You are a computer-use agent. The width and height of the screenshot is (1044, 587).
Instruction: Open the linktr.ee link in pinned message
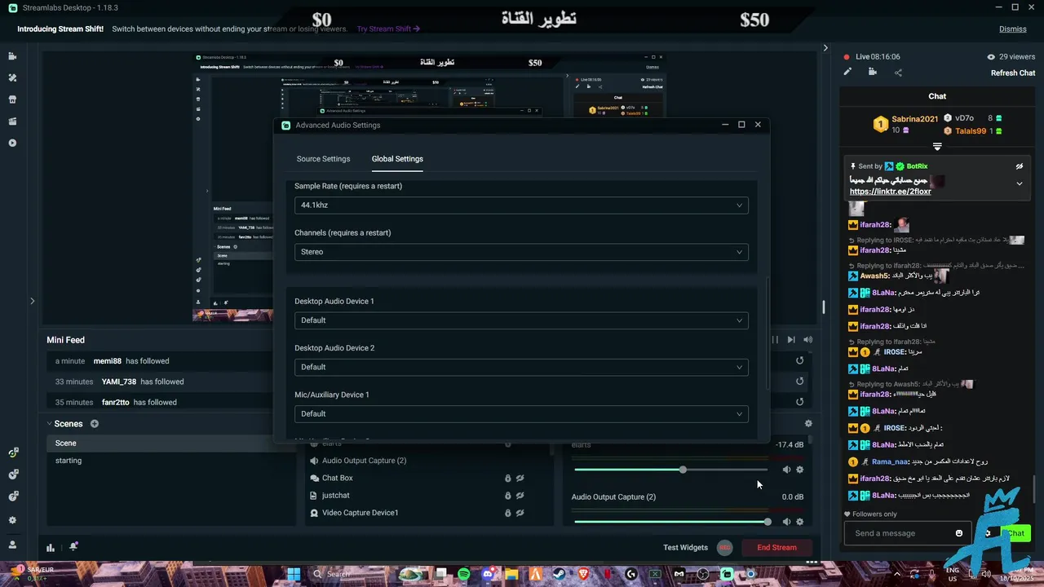coord(890,192)
